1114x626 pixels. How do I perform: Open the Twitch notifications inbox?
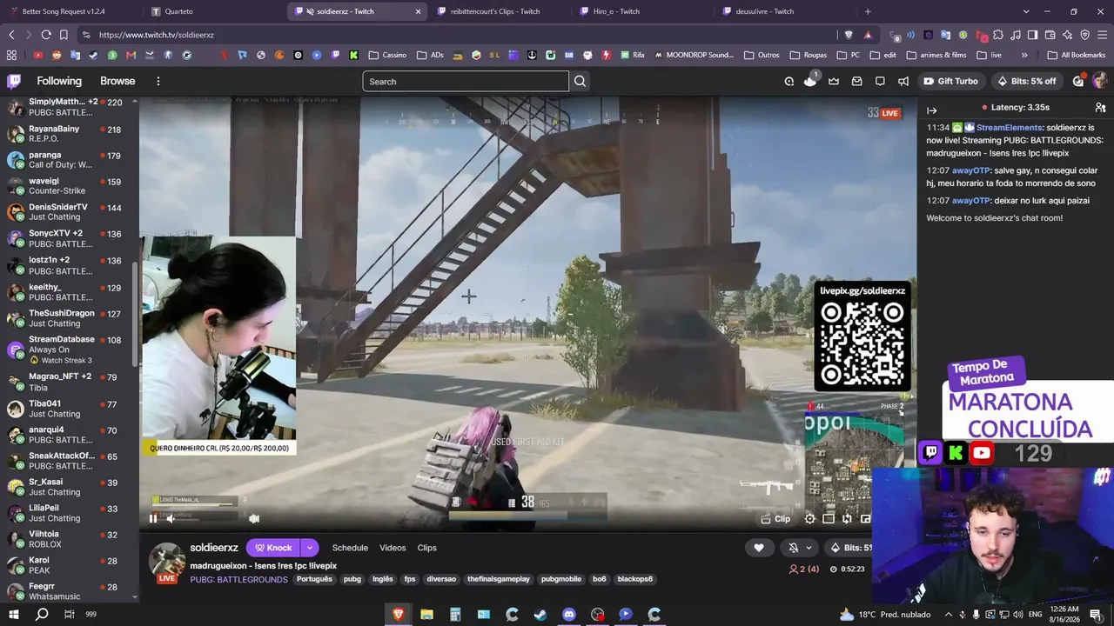coord(856,81)
